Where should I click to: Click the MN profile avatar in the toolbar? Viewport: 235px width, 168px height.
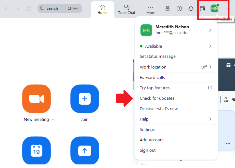point(214,8)
